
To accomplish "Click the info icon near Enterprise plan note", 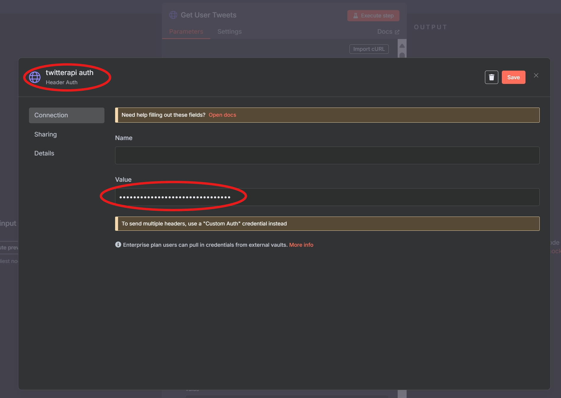I will (118, 245).
